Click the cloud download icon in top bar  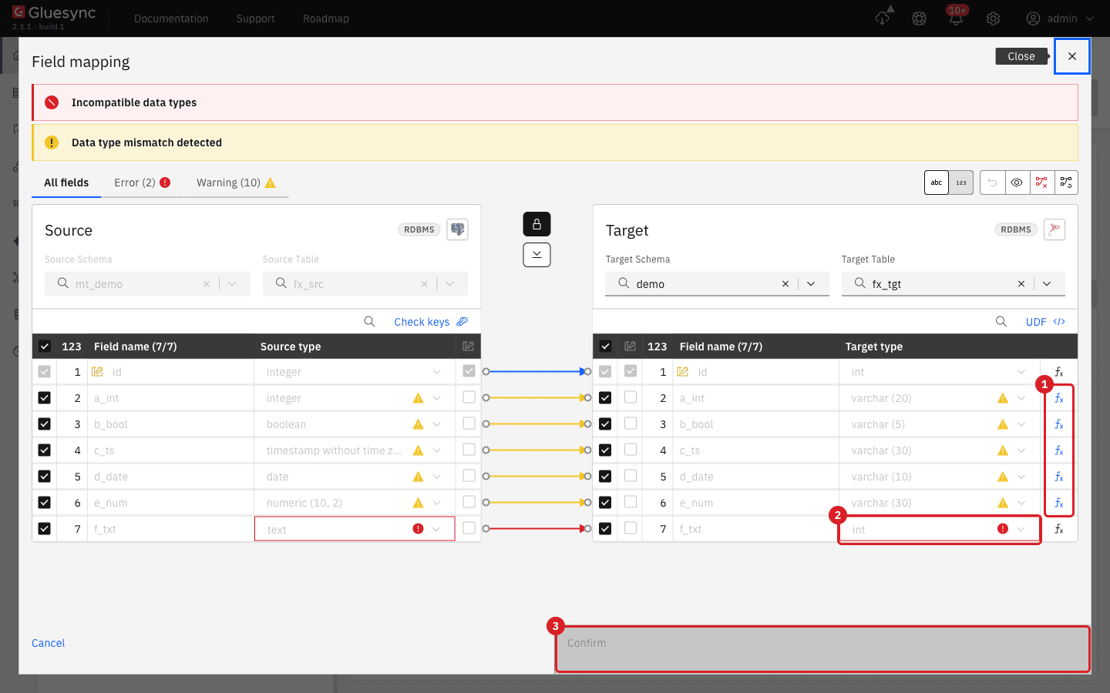[883, 17]
